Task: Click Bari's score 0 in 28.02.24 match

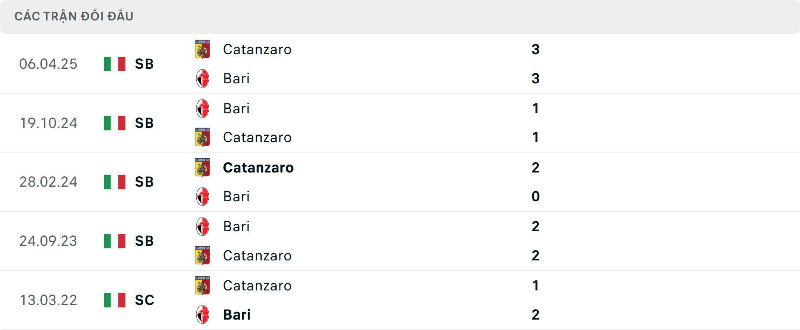Action: pos(535,196)
